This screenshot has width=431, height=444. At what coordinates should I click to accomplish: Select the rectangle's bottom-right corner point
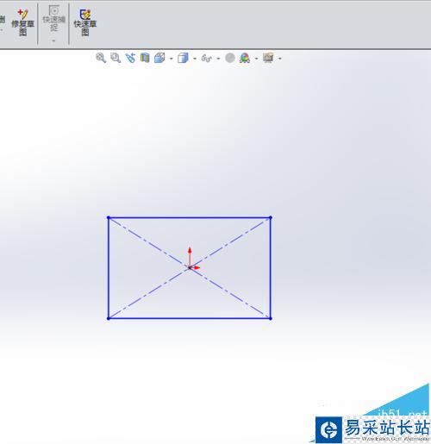(271, 318)
